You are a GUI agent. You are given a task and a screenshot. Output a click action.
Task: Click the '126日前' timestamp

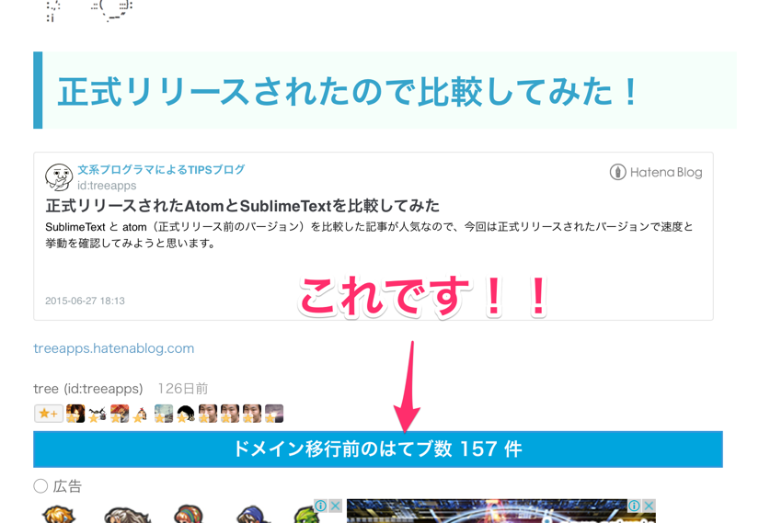[x=183, y=389]
